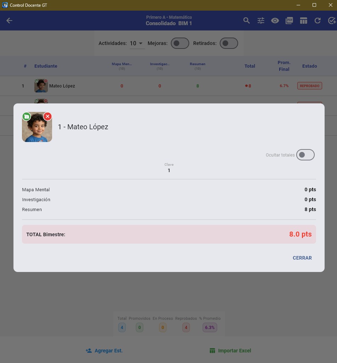Refresh with the reload icon
The width and height of the screenshot is (337, 363).
(318, 21)
